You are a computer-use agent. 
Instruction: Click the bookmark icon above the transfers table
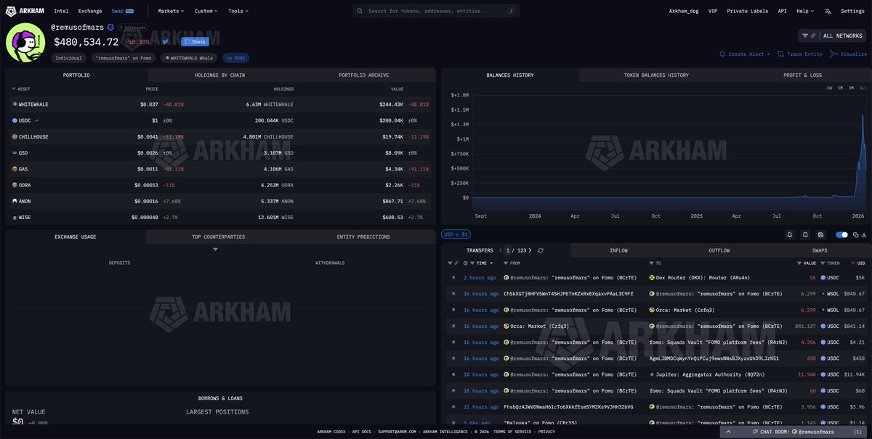click(x=805, y=235)
